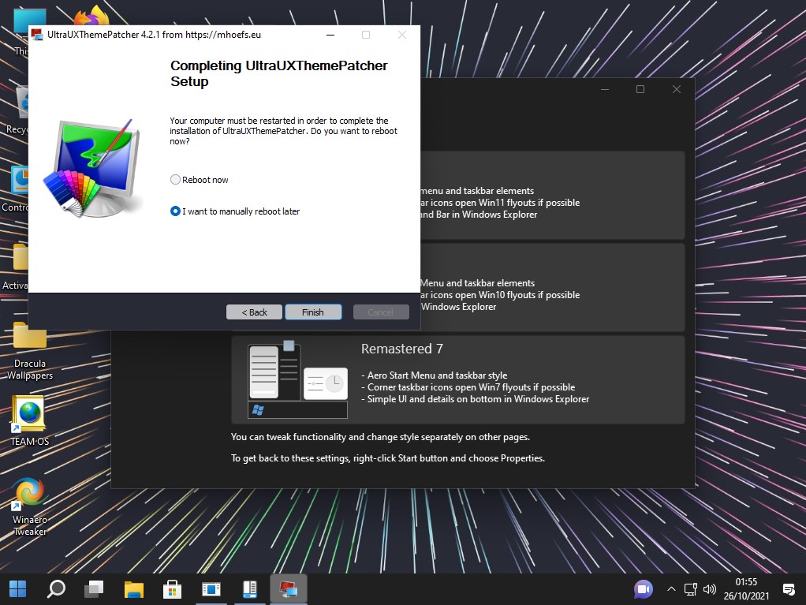Select the Activa folder icon on desktop
The height and width of the screenshot is (605, 806).
click(x=16, y=267)
